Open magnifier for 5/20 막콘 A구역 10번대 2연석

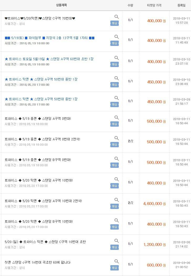pos(117,200)
